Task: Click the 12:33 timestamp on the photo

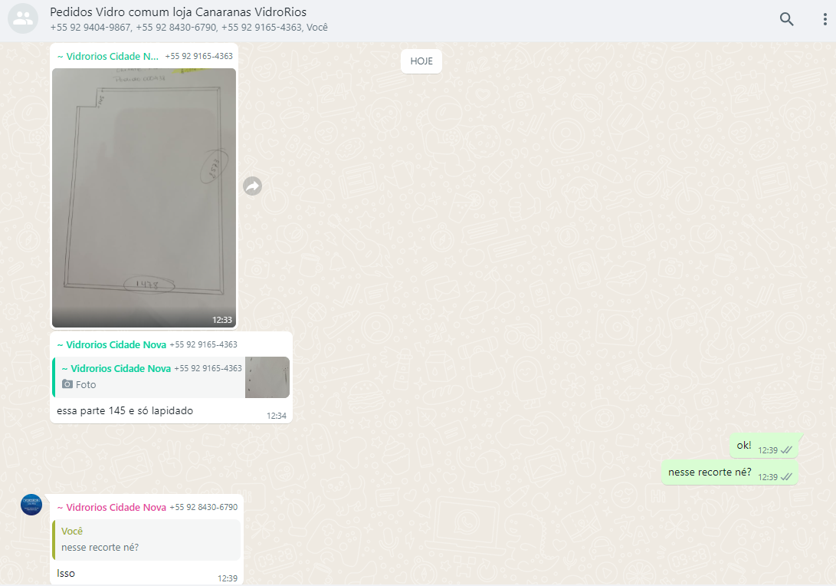Action: pos(222,320)
